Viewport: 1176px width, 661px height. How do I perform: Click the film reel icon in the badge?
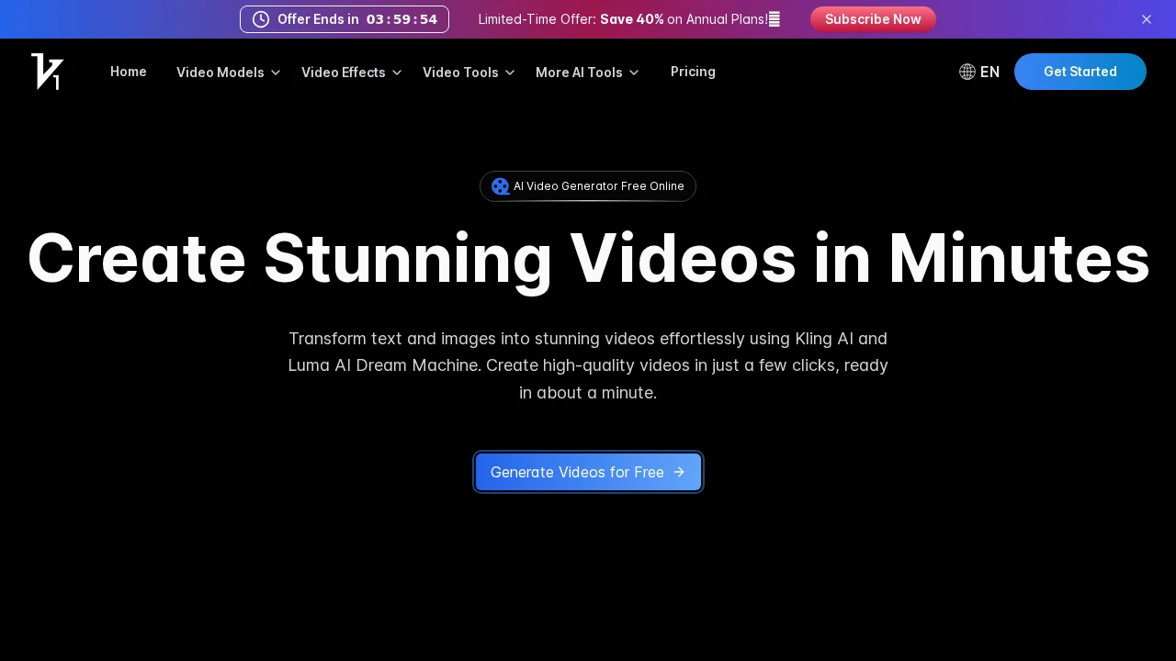[x=500, y=185]
